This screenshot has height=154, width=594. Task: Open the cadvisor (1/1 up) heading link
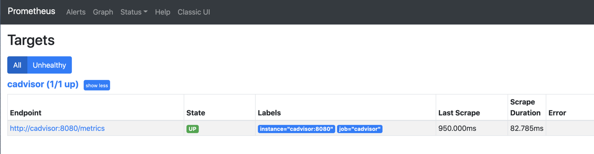pyautogui.click(x=43, y=84)
